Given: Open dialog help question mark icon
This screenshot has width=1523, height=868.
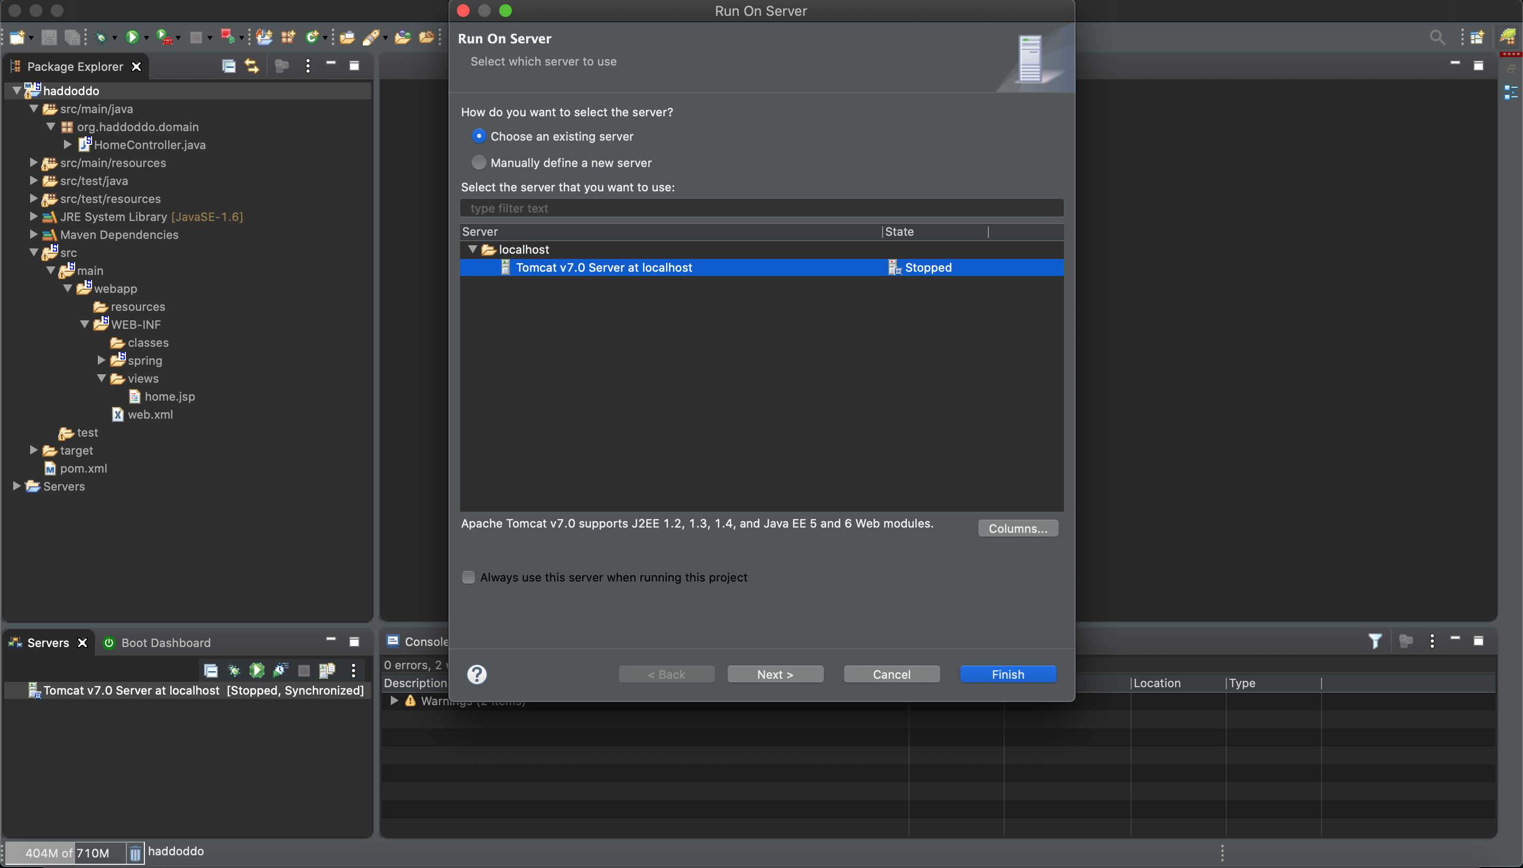Looking at the screenshot, I should 476,674.
